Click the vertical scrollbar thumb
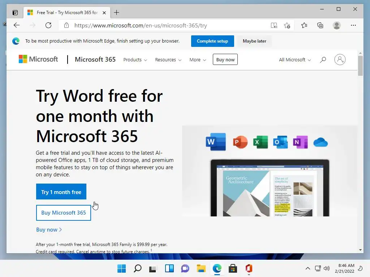The image size is (370, 277). point(360,66)
